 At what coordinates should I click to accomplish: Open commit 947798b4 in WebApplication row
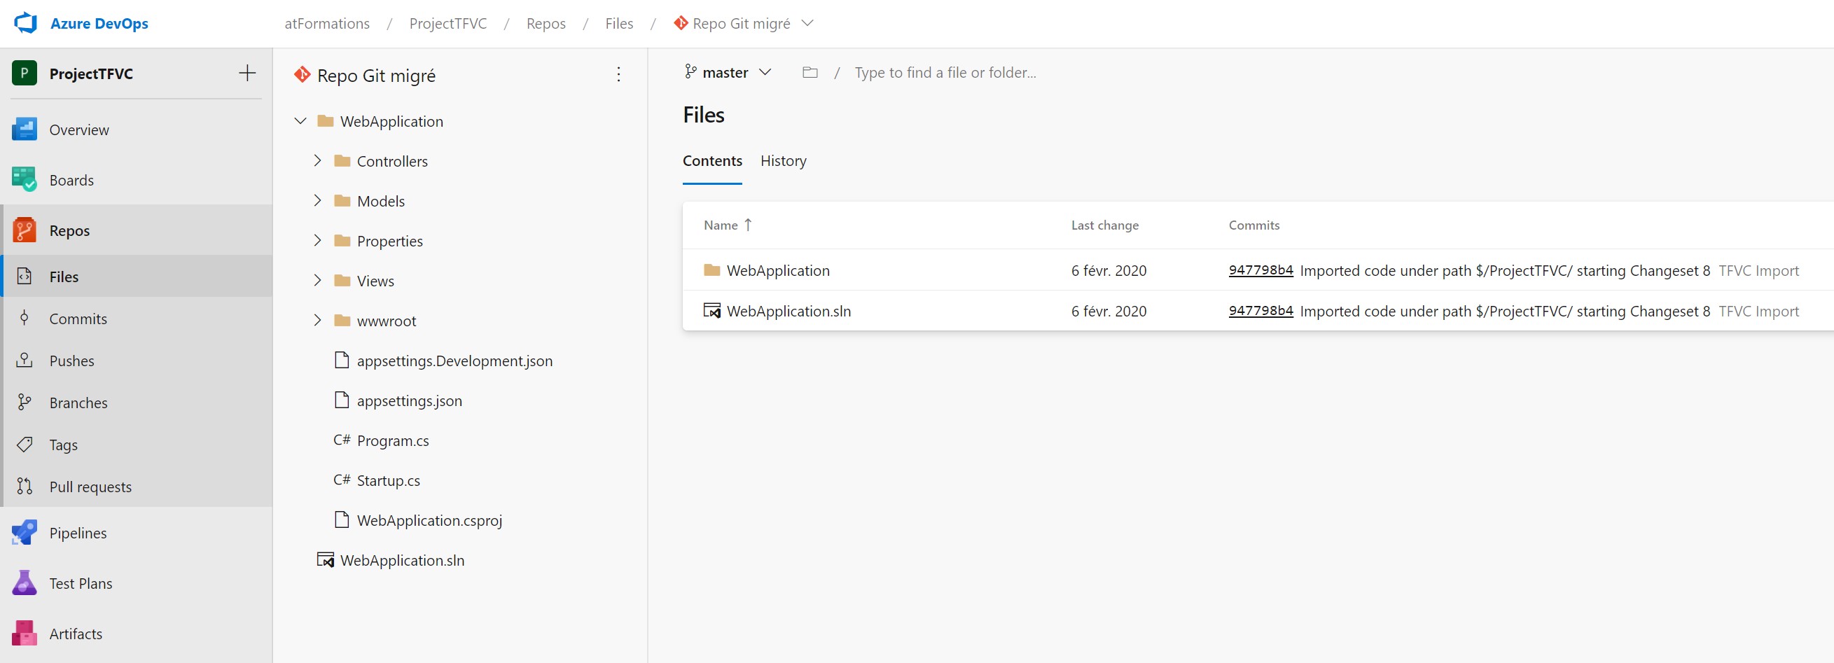pyautogui.click(x=1261, y=270)
